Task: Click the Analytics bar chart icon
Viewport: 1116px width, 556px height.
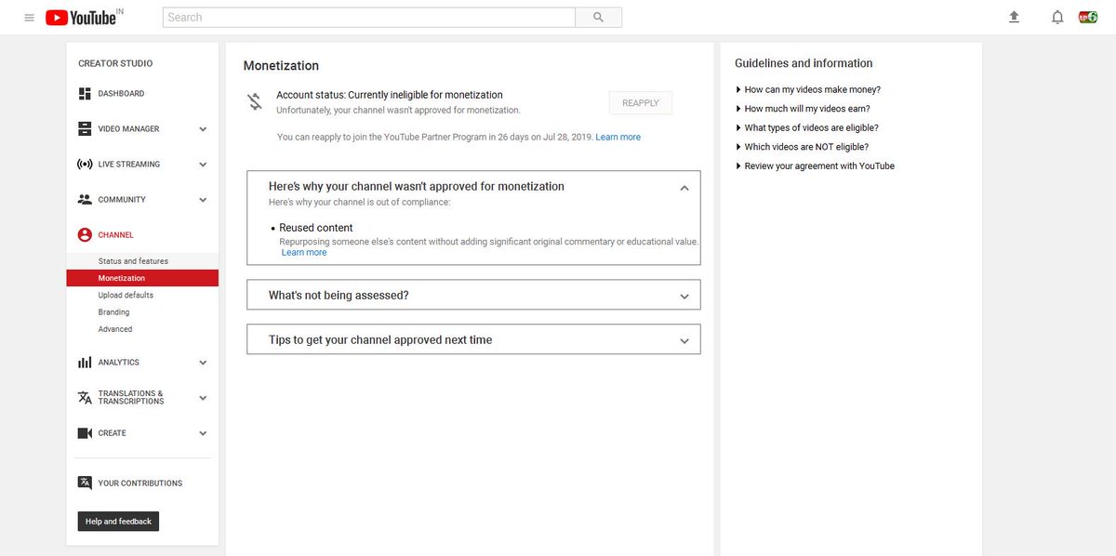Action: [x=85, y=363]
